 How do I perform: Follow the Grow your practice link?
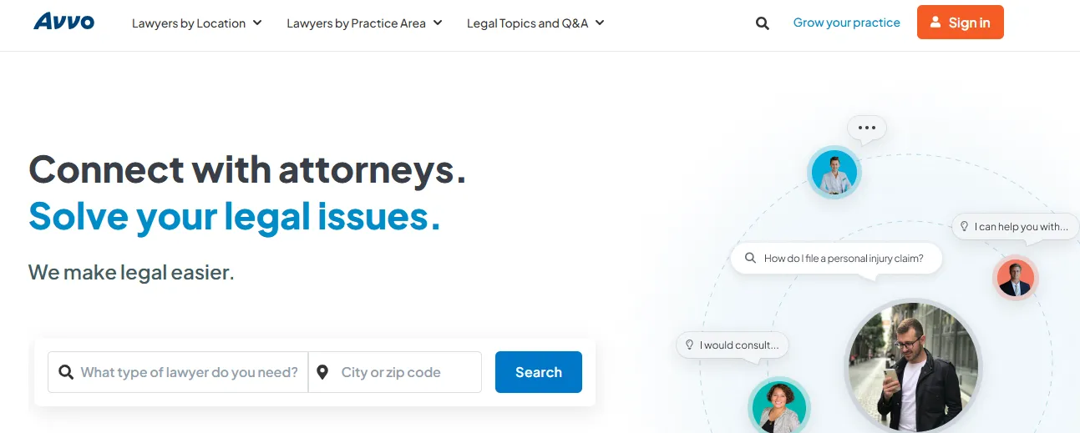point(846,23)
